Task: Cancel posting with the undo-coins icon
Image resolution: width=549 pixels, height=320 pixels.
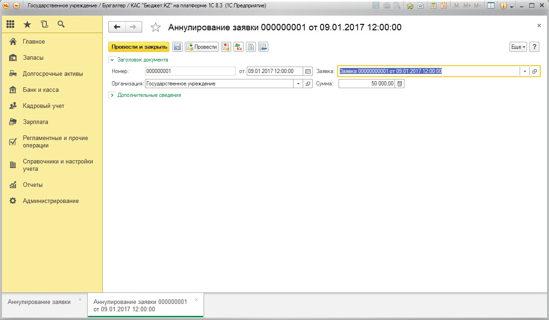Action: [226, 47]
